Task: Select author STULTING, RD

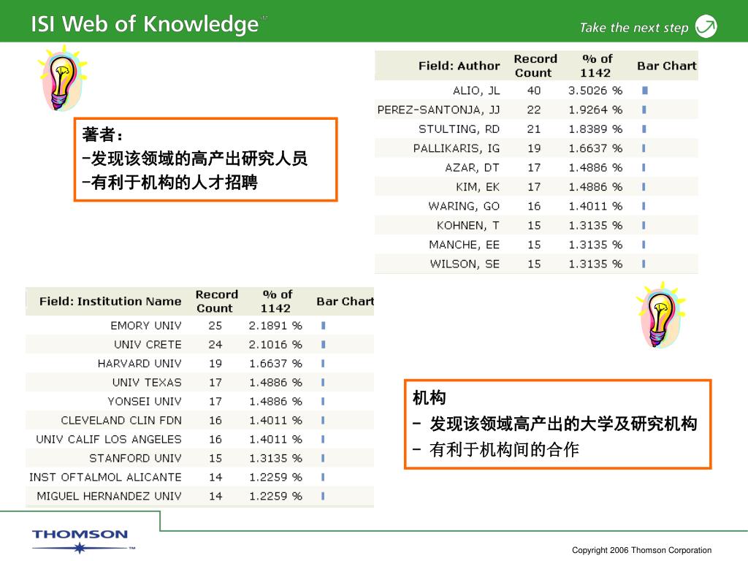Action: click(x=459, y=129)
